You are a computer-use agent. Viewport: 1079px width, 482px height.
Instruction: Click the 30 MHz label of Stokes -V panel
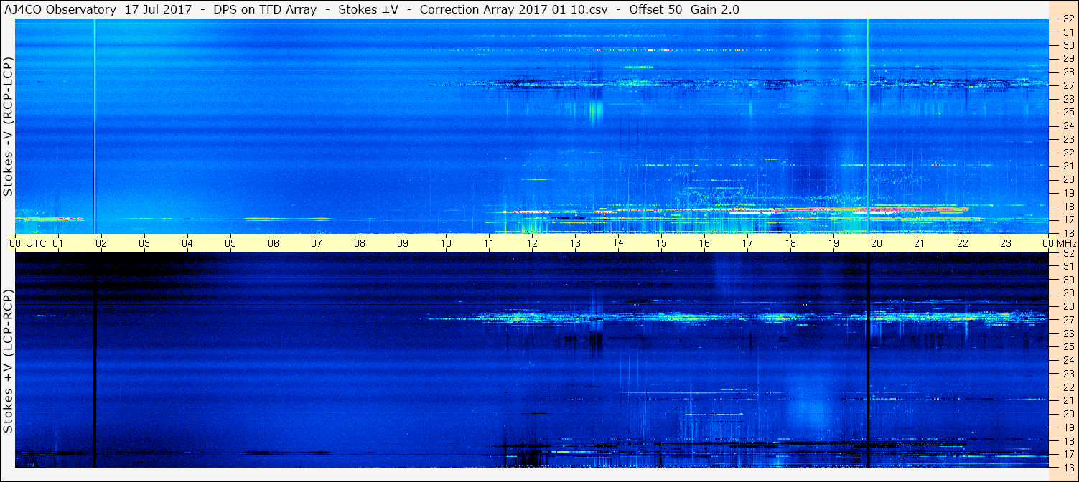point(1068,44)
